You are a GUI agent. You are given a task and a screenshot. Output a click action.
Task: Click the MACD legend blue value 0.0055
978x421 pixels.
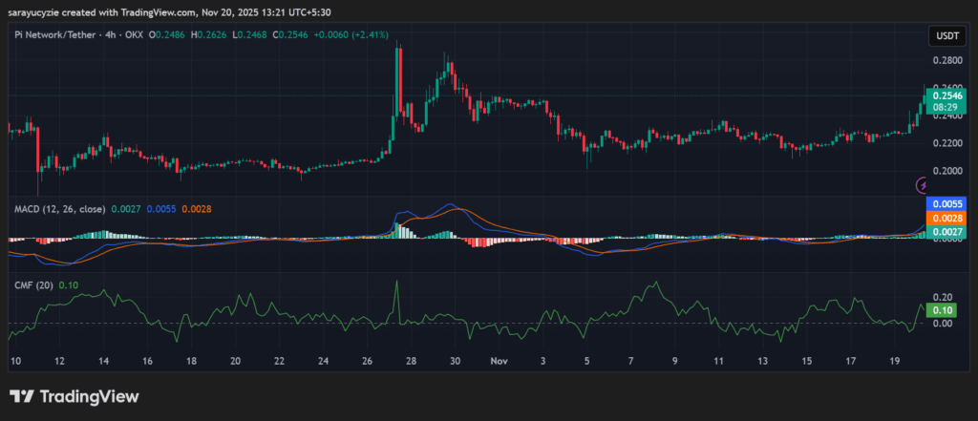pos(161,209)
